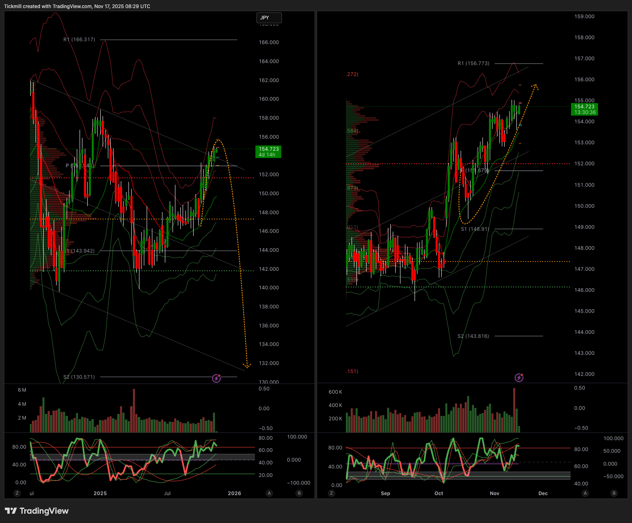Click the Nov label on the time axis
Viewport: 632px width, 523px height.
[495, 493]
